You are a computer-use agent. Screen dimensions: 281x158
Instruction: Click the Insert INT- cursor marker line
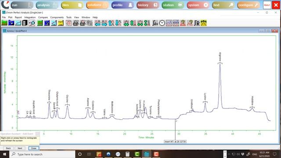[x=175, y=129]
